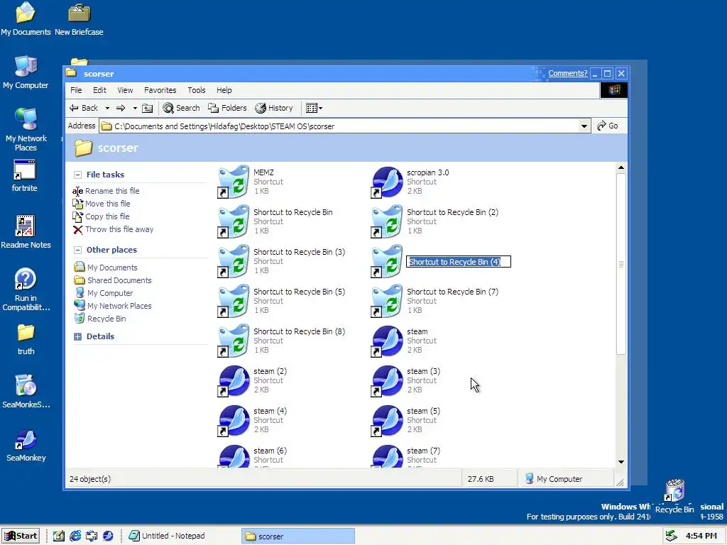
Task: Click the Comments? link in title bar
Action: (x=567, y=73)
